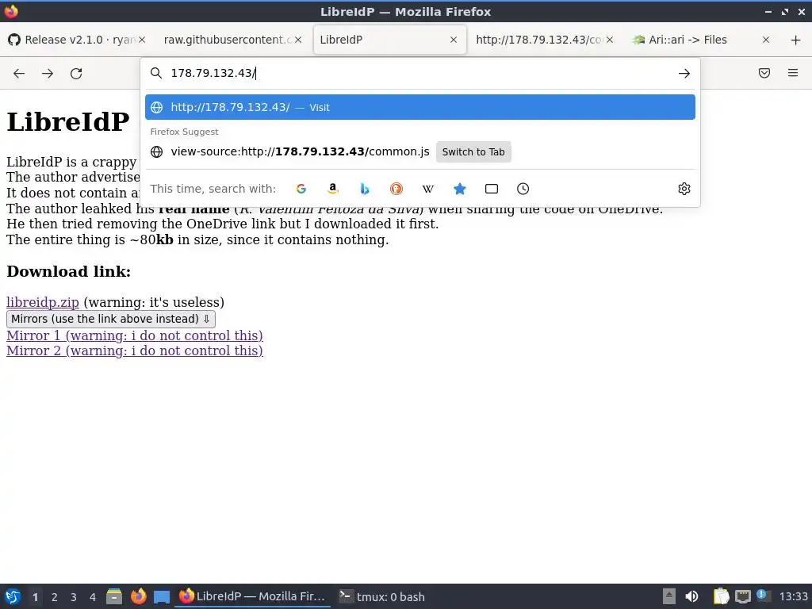Go back to the previous page
The image size is (812, 609).
(19, 74)
